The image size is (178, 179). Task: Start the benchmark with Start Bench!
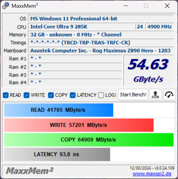tap(133, 95)
